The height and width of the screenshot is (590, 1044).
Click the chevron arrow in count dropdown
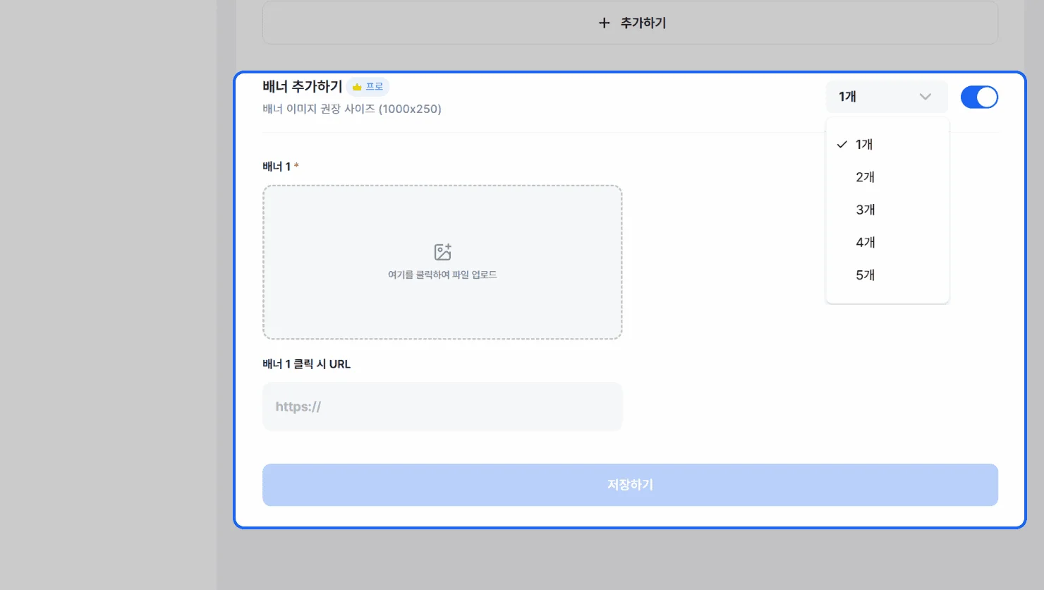pos(925,97)
